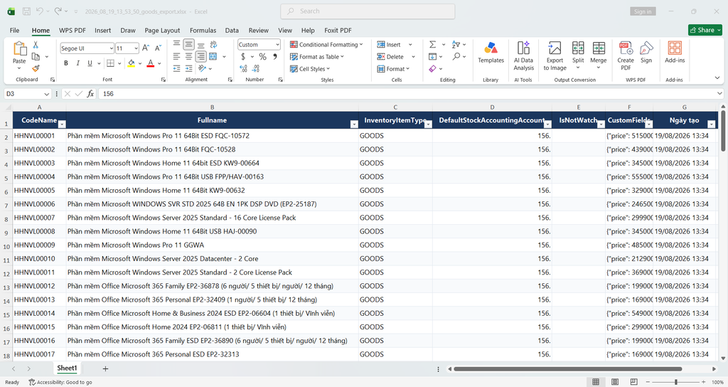Click the Share button
Screen dimensions: 728x387
pyautogui.click(x=705, y=30)
